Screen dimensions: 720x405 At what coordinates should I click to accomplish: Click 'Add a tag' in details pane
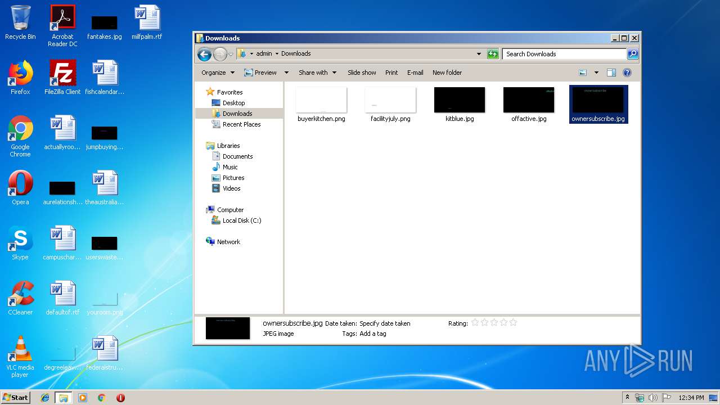click(x=373, y=334)
